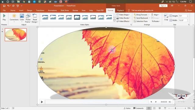195x110 pixels.
Task: Open the Corrections brightness menu
Action: [x=14, y=18]
